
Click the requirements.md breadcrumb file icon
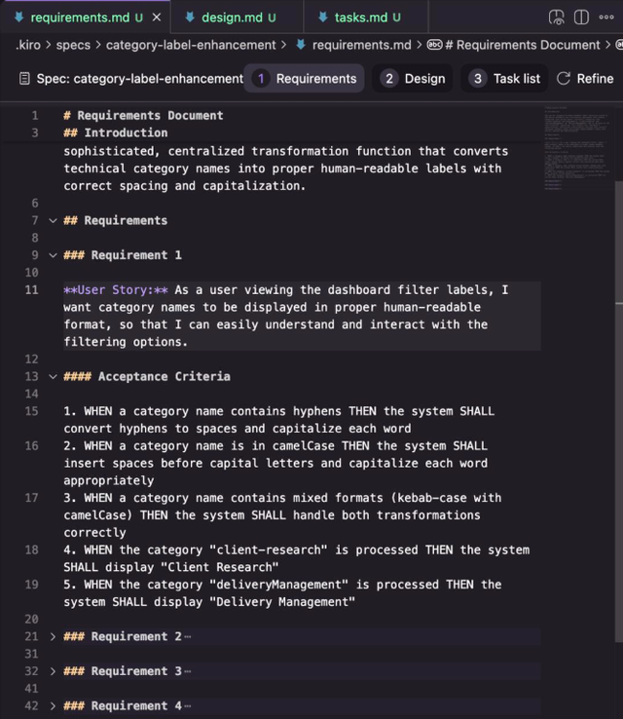point(301,45)
